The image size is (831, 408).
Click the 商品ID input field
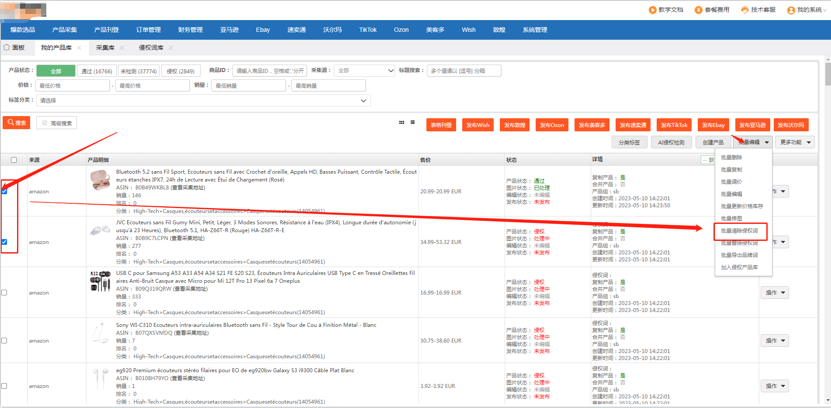270,71
